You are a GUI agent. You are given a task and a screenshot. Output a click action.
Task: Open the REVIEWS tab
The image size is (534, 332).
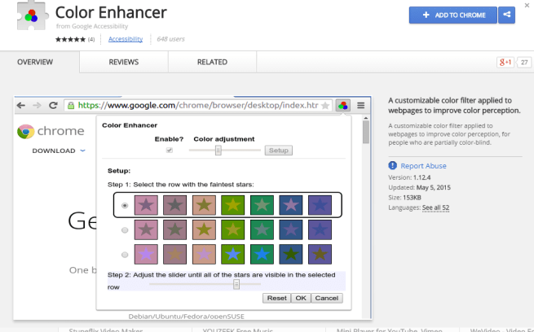[x=124, y=62]
